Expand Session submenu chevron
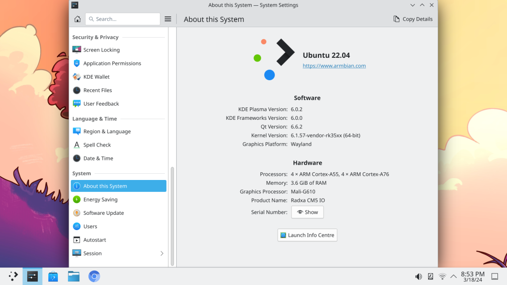The width and height of the screenshot is (507, 285). pyautogui.click(x=162, y=253)
